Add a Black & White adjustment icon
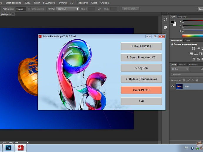 pos(201,54)
